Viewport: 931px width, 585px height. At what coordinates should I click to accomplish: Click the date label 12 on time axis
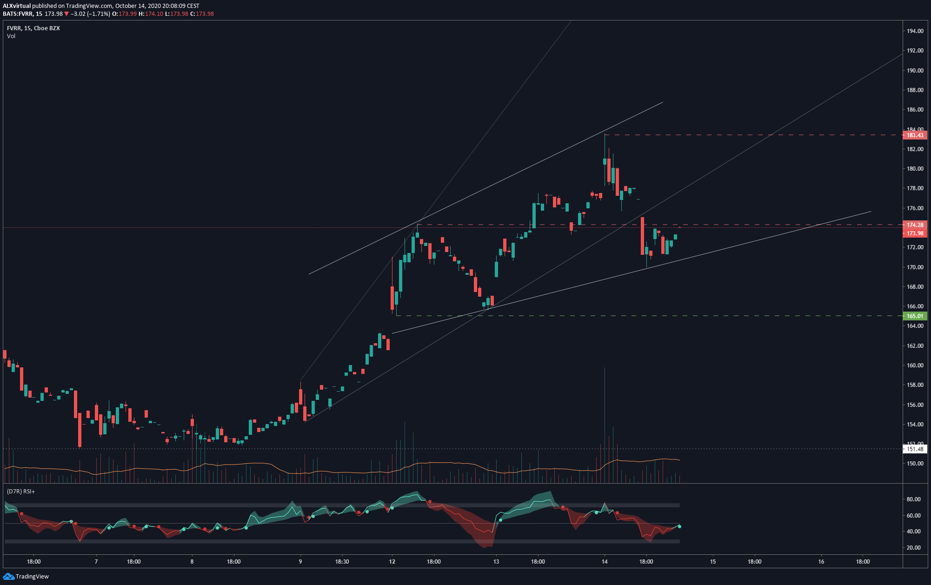pos(392,562)
